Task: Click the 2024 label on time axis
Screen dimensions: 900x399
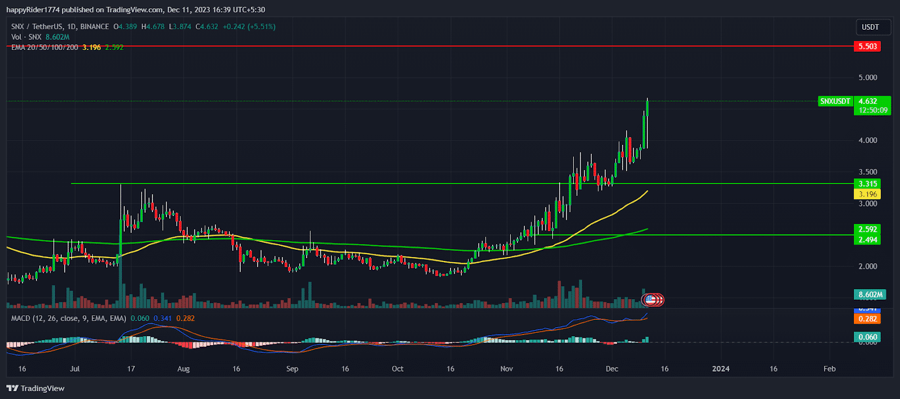Action: (721, 369)
